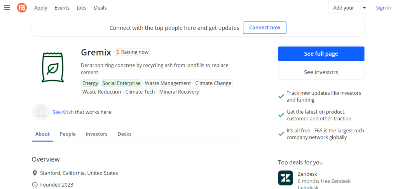This screenshot has width=398, height=189.
Task: Open the hamburger menu icon
Action: (7, 8)
